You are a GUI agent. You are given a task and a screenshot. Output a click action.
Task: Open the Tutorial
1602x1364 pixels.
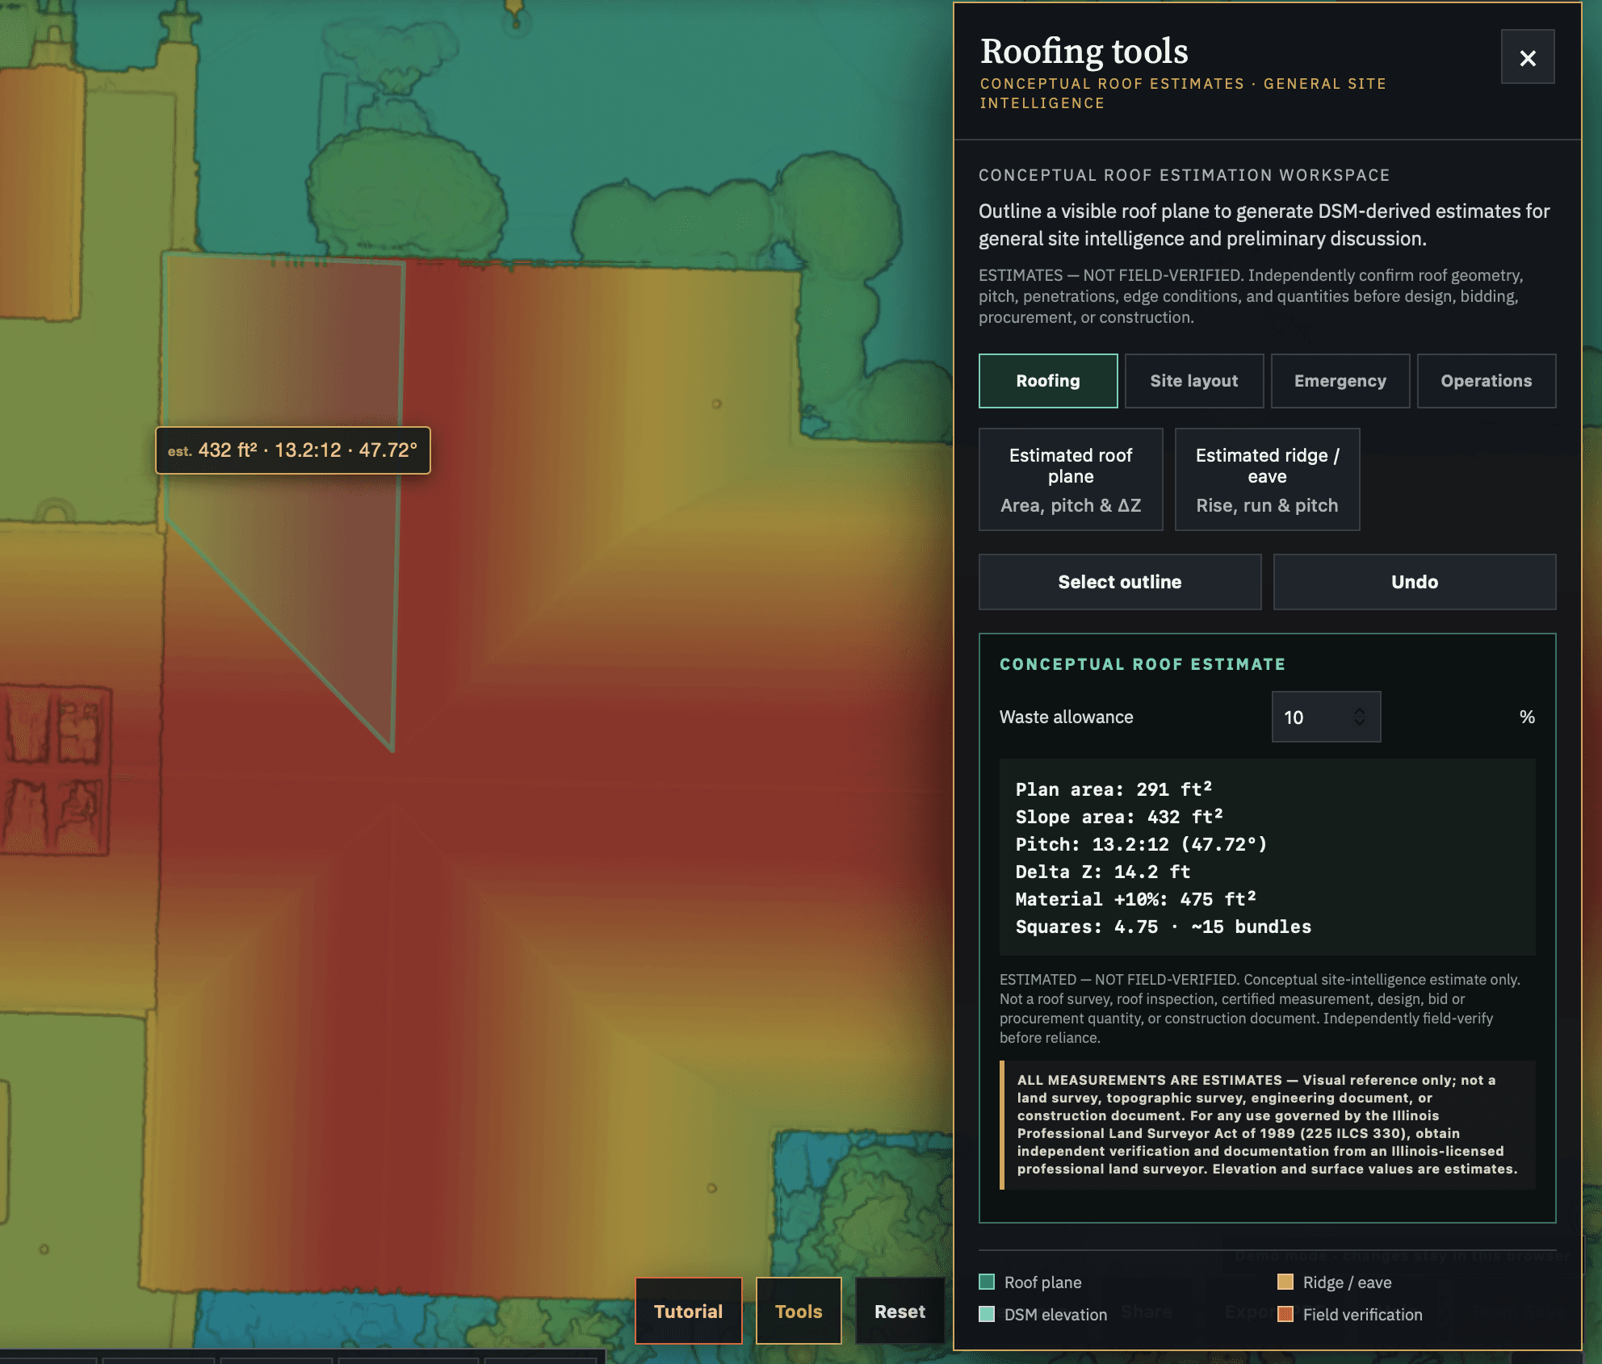click(x=688, y=1311)
